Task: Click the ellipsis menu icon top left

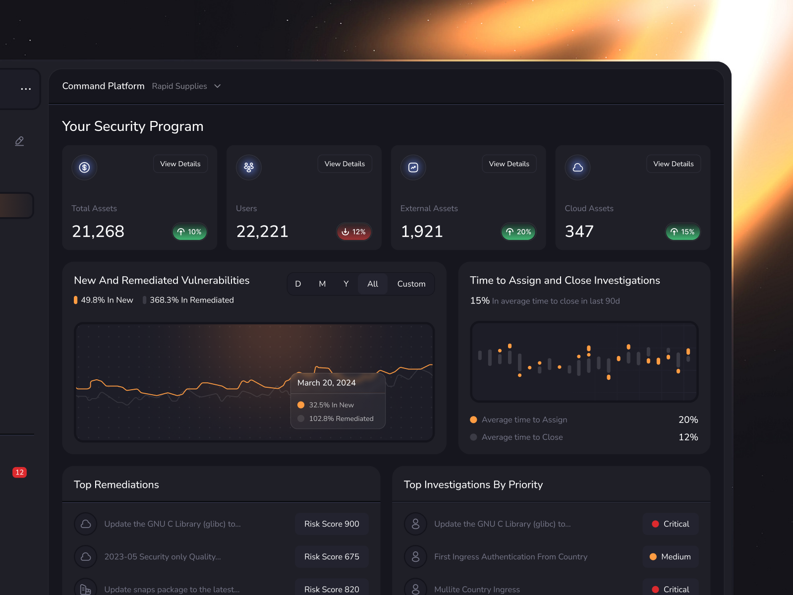Action: pyautogui.click(x=25, y=88)
